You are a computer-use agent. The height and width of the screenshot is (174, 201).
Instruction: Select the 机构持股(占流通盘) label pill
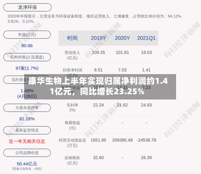click(x=27, y=57)
